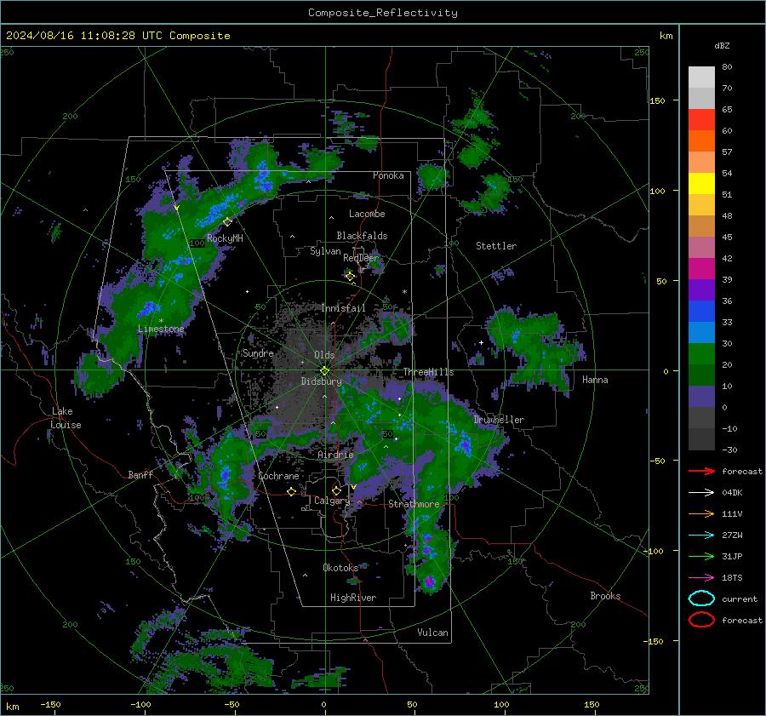Viewport: 766px width, 716px height.
Task: Select the indigo 0-10 dBZ color swatch
Action: (701, 397)
